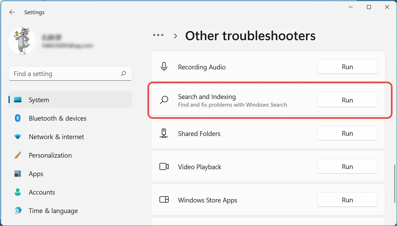Viewport: 397px width, 226px height.
Task: Click the Shared Folders label
Action: pos(199,134)
